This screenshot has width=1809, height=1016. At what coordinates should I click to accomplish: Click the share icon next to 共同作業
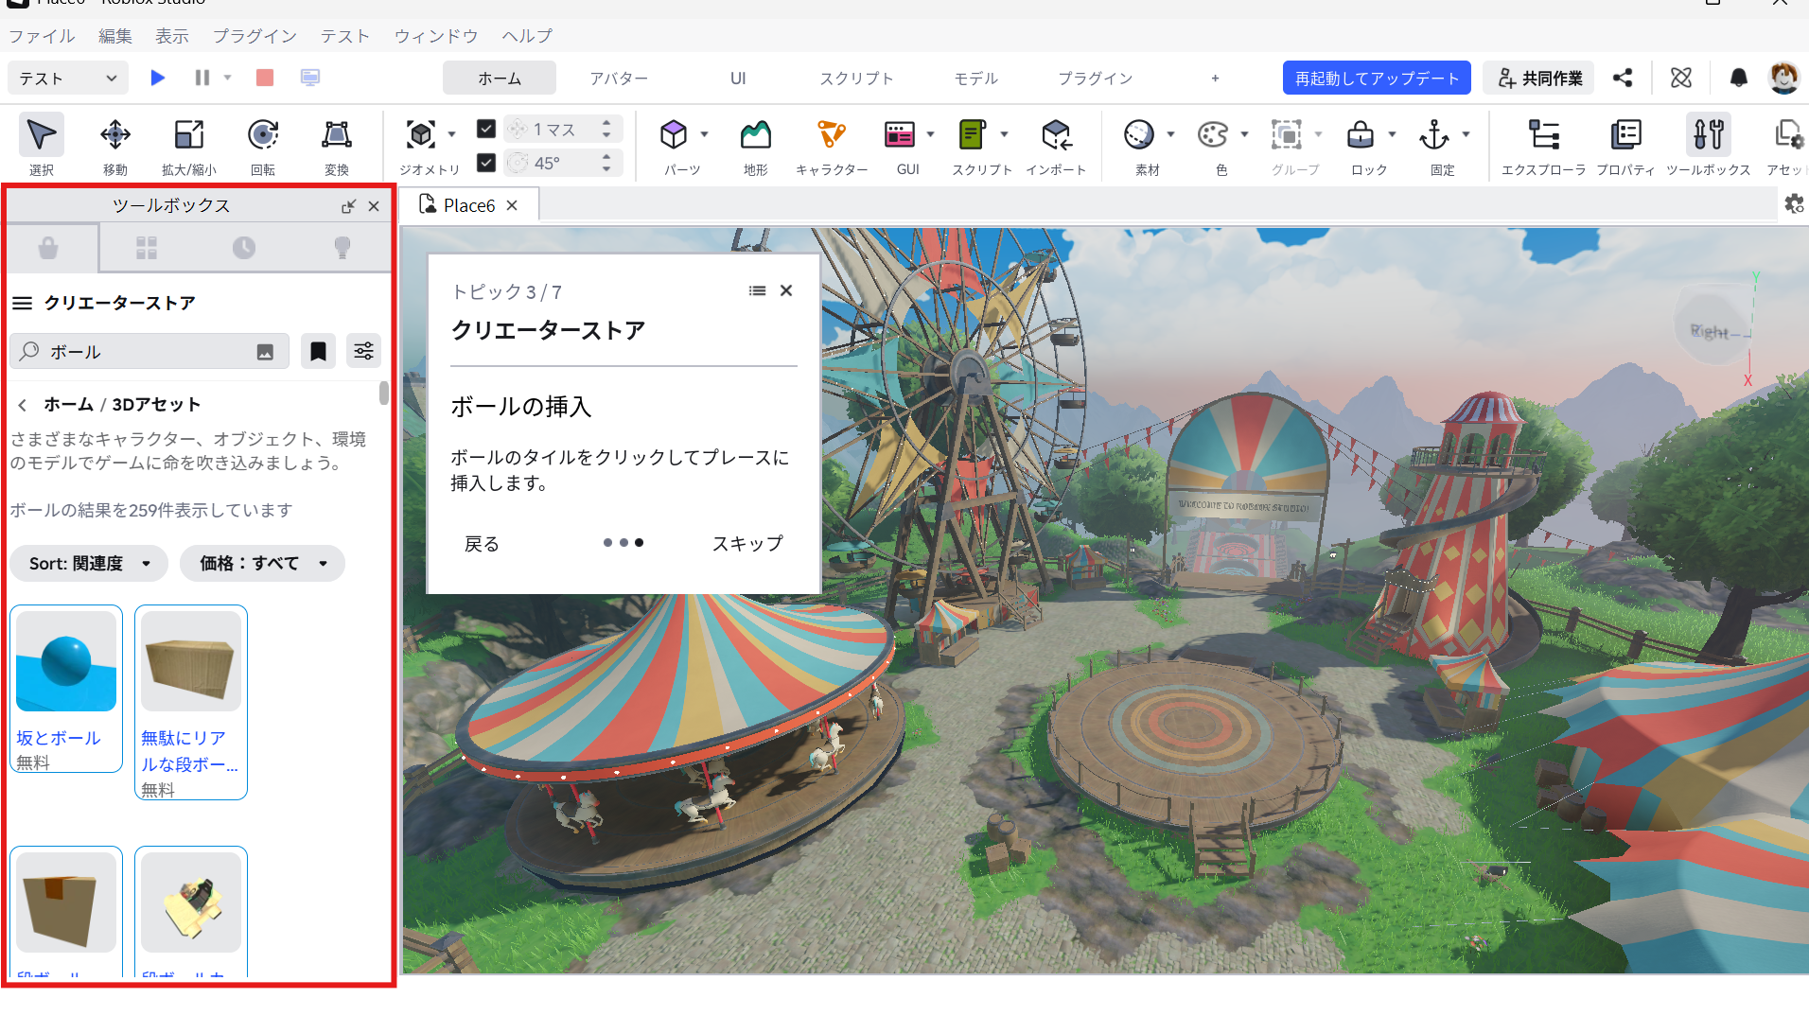tap(1623, 78)
